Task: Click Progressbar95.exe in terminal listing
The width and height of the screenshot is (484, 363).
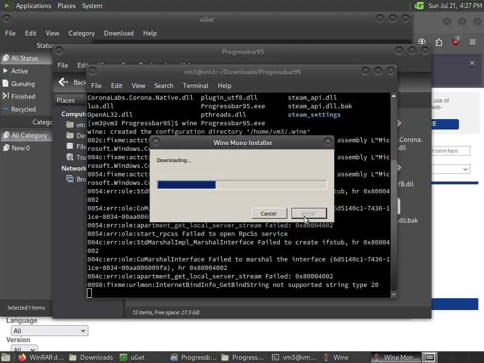Action: [x=233, y=106]
